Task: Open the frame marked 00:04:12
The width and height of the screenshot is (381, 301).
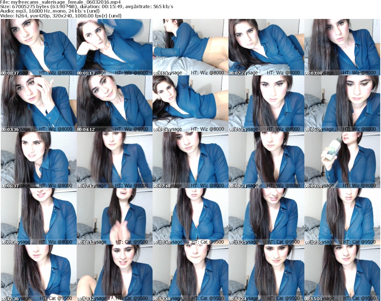Action: click(114, 104)
